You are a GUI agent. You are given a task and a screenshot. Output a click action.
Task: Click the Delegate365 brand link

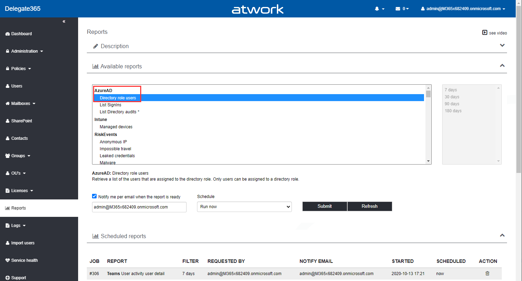point(23,9)
